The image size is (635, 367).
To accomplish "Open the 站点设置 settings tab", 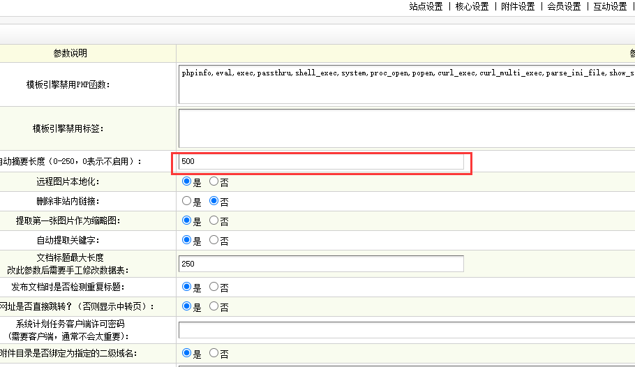I will coord(425,6).
